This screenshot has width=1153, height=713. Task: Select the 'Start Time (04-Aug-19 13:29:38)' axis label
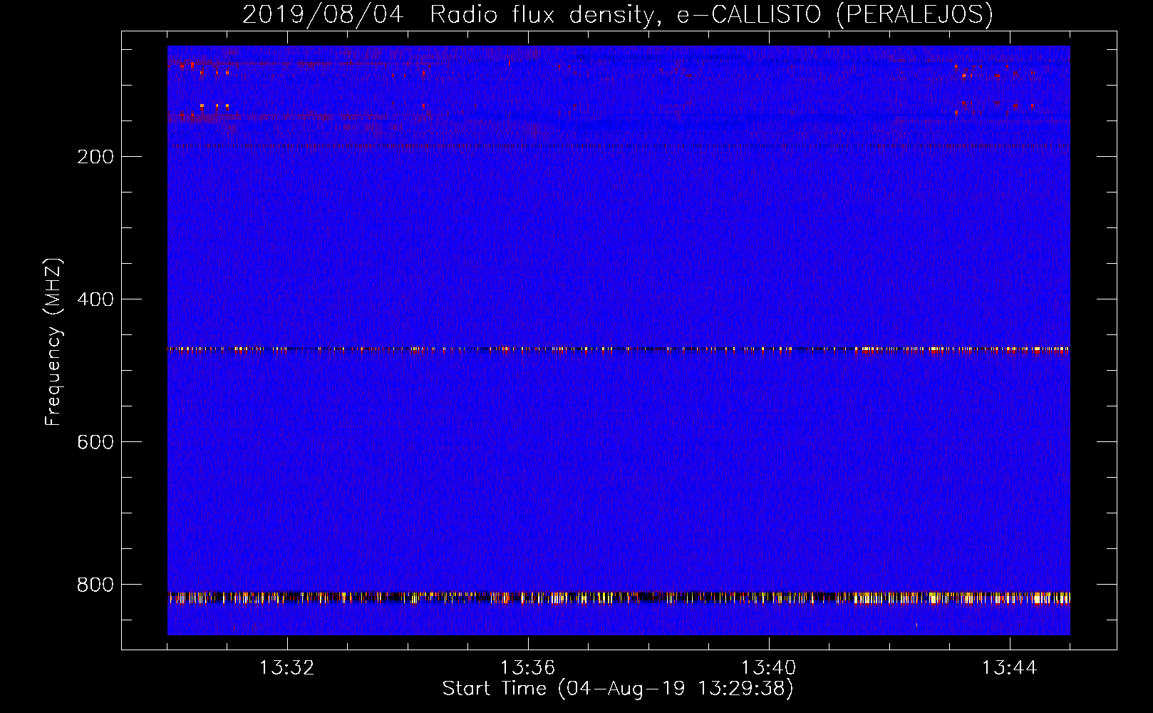point(618,689)
